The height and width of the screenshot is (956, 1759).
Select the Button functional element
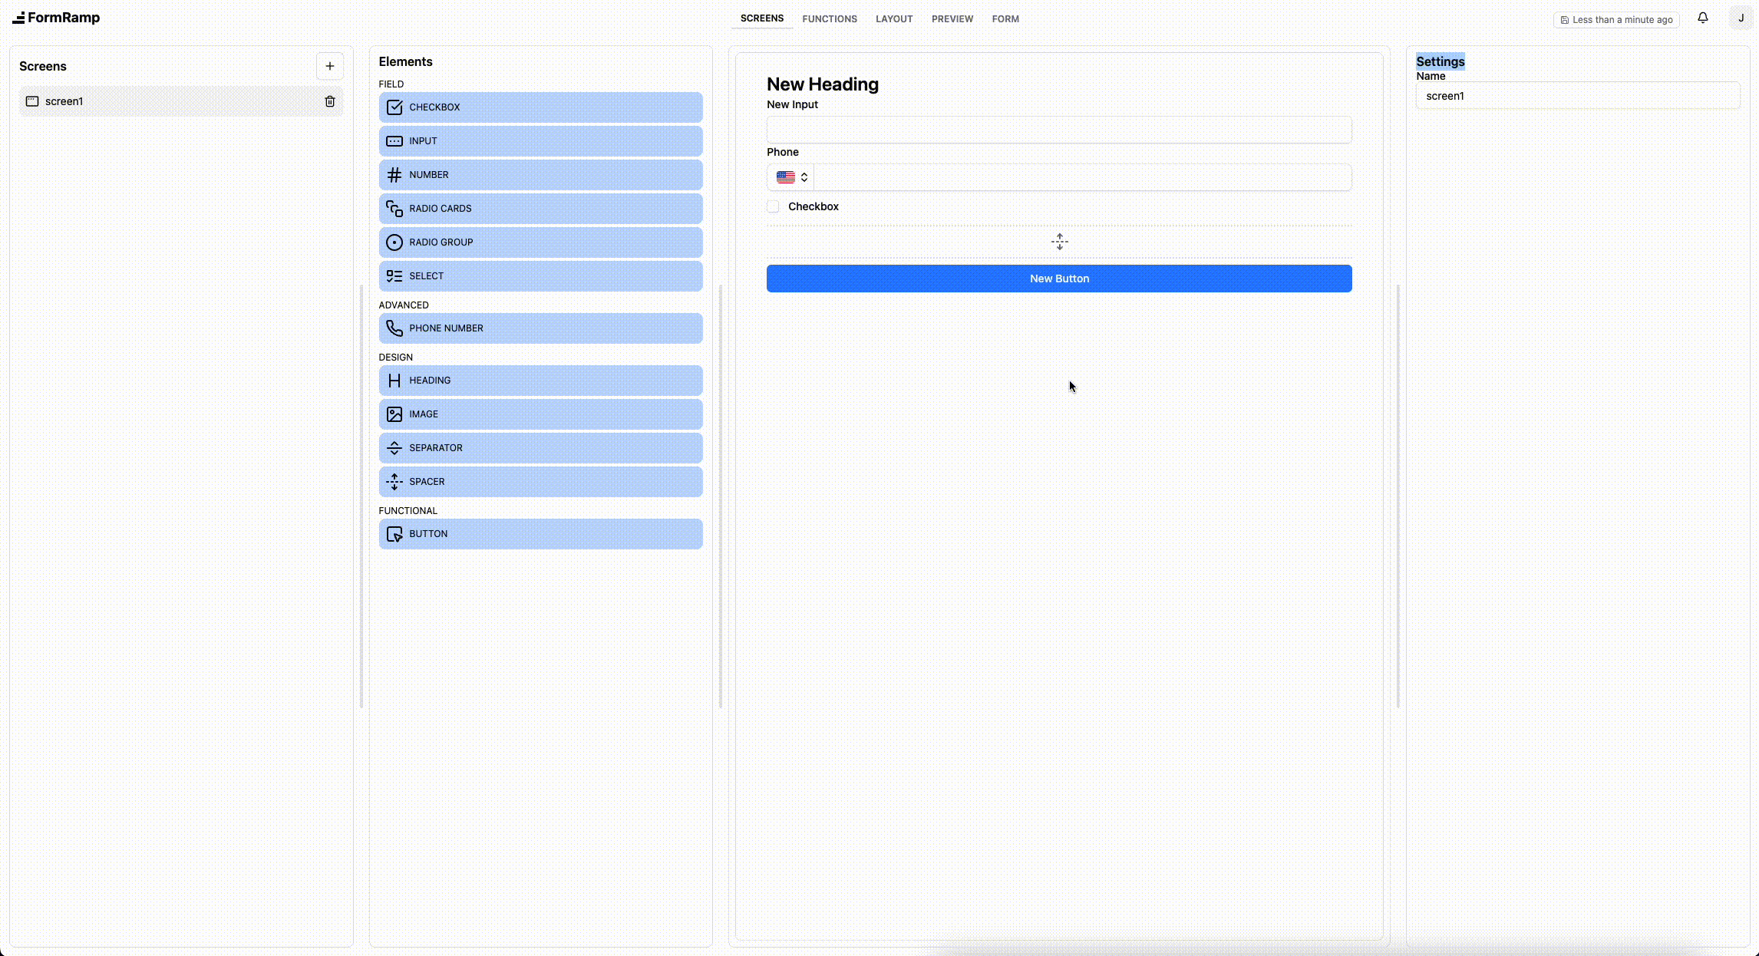(540, 533)
